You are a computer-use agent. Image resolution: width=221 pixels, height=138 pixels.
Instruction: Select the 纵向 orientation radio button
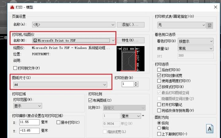coord(159,123)
